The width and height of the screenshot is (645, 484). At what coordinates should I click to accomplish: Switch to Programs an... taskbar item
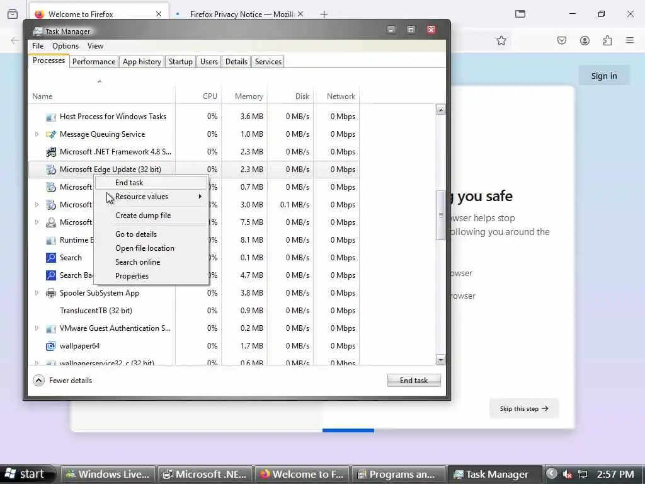point(397,475)
